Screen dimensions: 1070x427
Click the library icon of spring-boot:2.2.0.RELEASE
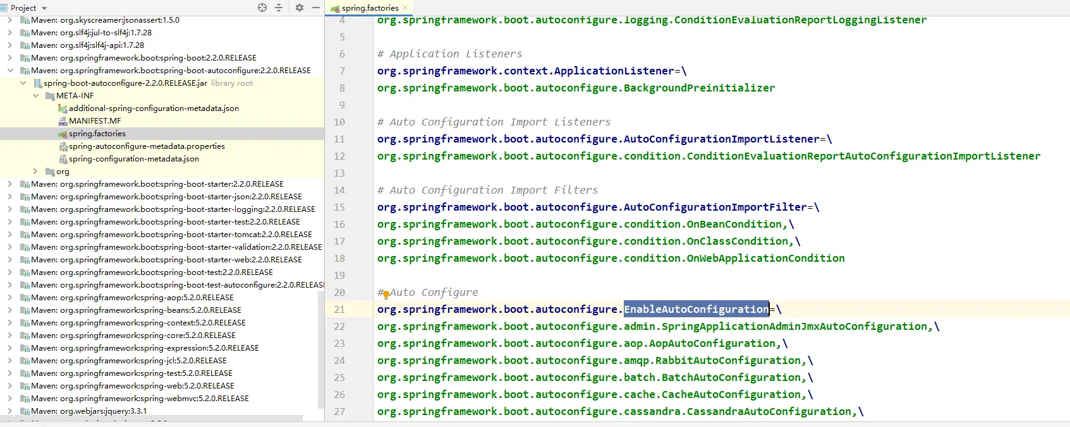pyautogui.click(x=25, y=58)
